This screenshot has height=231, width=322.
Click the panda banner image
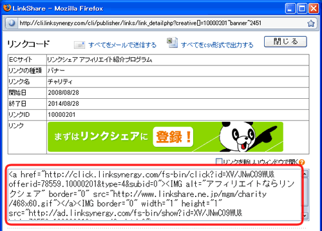click(x=166, y=137)
